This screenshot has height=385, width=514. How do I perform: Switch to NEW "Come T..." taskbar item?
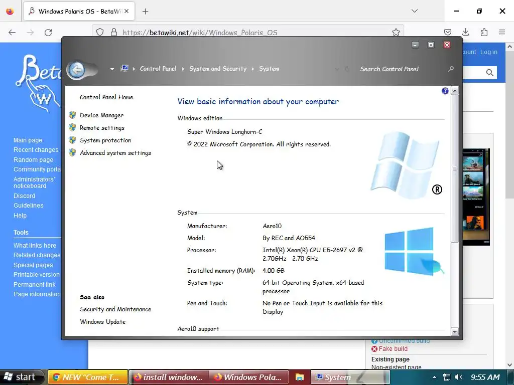87,377
